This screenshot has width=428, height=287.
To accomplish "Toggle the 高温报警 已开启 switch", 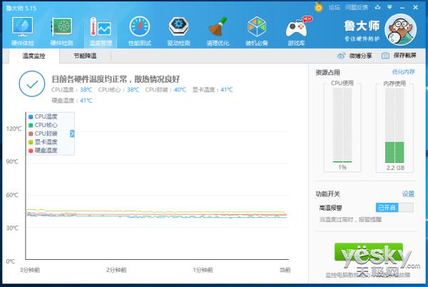I will [394, 208].
